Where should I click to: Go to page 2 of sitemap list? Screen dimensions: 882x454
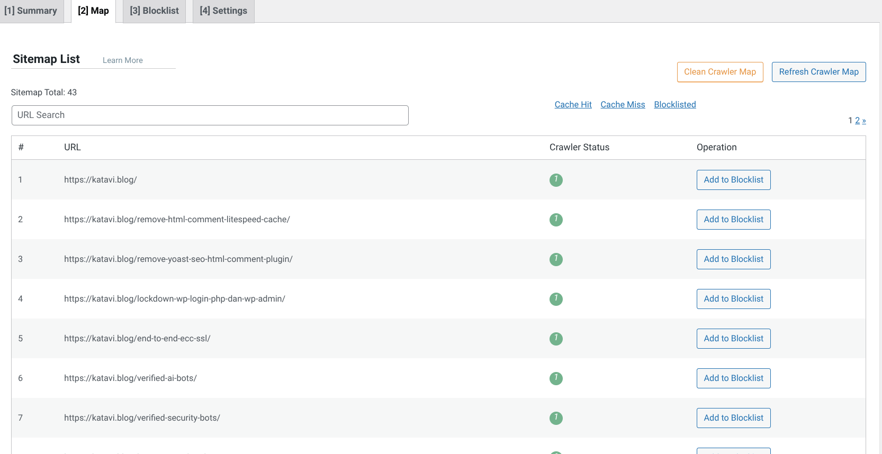858,121
